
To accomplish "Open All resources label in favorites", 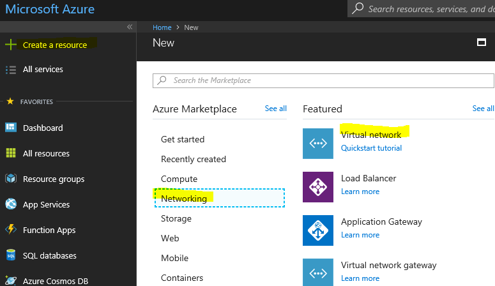I will [x=46, y=153].
